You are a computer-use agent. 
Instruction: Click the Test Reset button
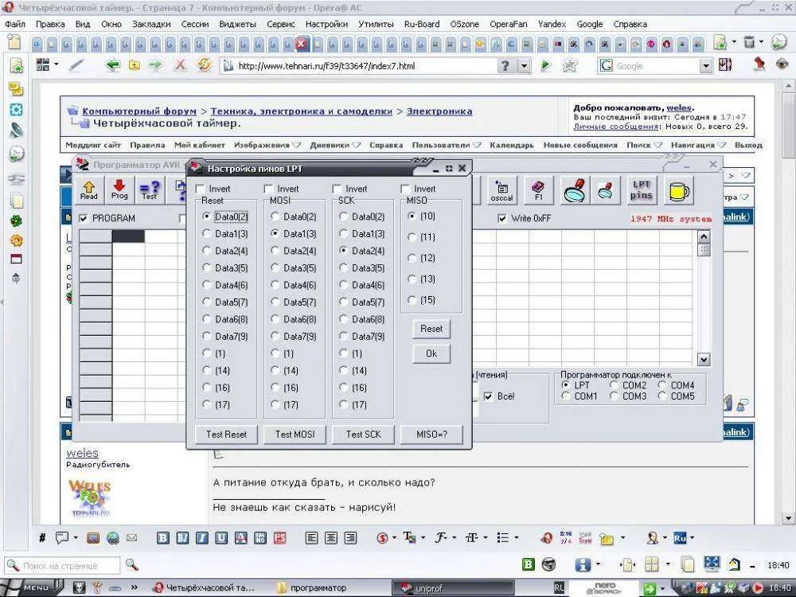226,435
